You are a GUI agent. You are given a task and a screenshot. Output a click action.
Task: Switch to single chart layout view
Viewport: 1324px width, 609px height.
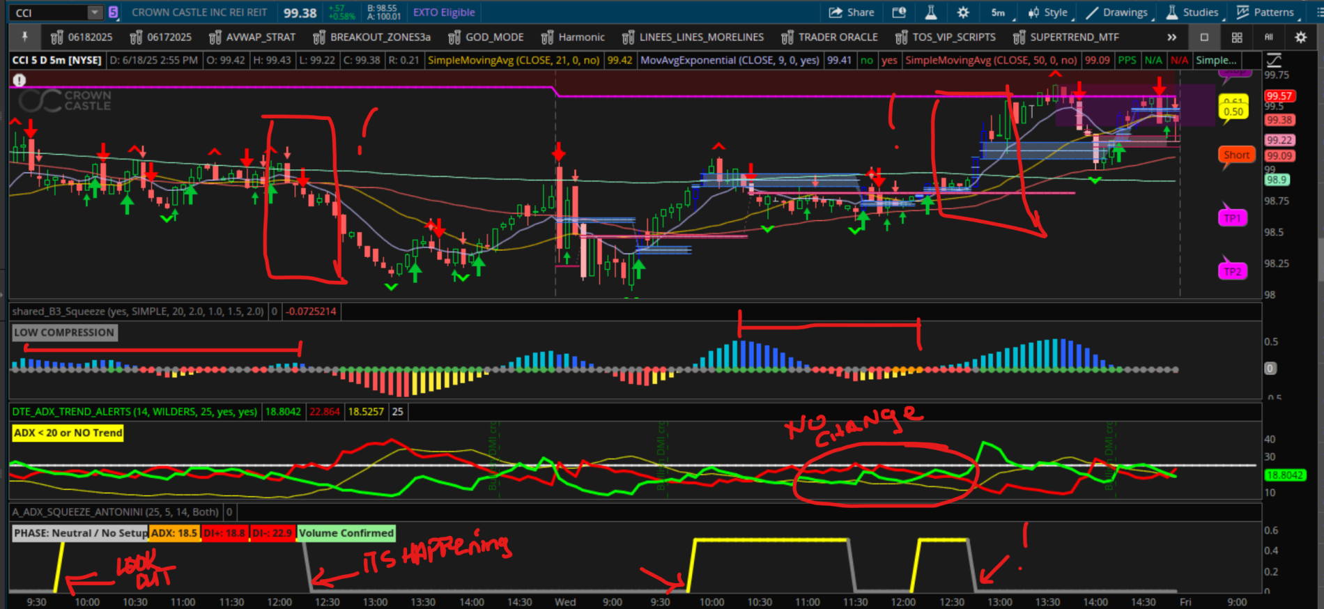[1204, 37]
